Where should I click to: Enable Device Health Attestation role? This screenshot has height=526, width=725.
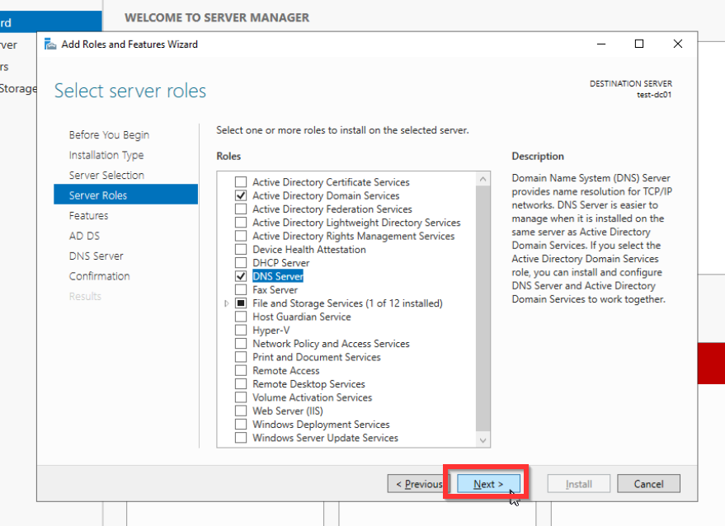[241, 249]
